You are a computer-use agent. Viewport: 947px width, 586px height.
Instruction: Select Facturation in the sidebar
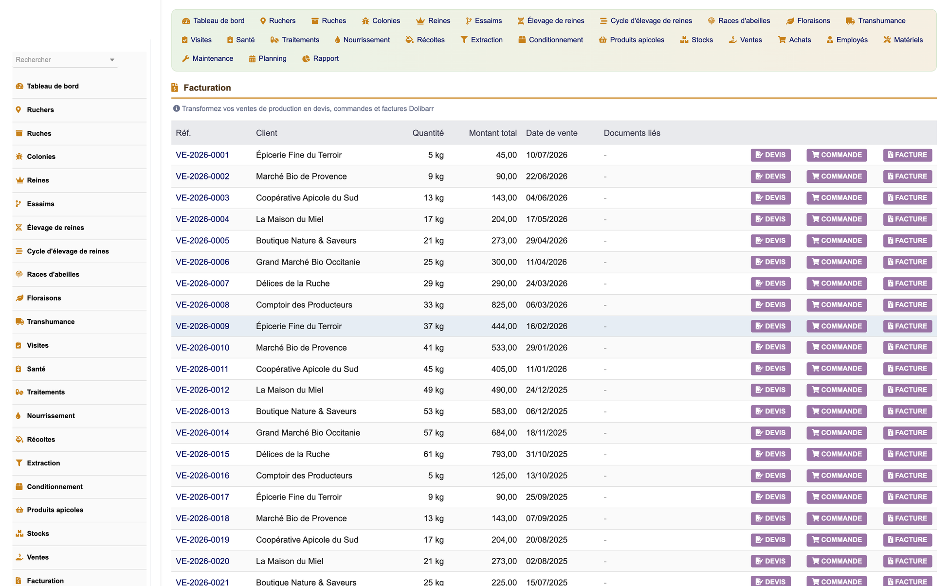pos(45,580)
